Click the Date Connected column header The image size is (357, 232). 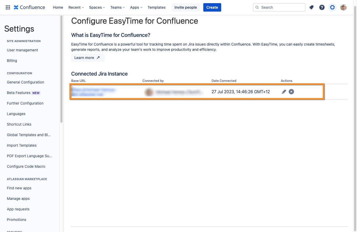[224, 81]
